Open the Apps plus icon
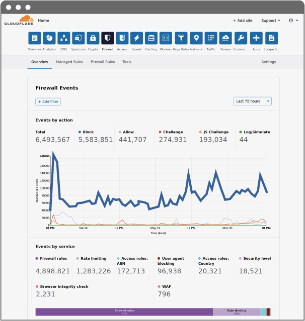Viewport: 305px width, 321px height. click(x=256, y=38)
